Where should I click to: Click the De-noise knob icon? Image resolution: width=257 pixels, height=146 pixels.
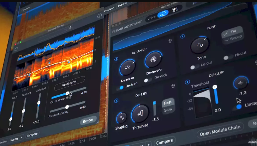coord(127,67)
